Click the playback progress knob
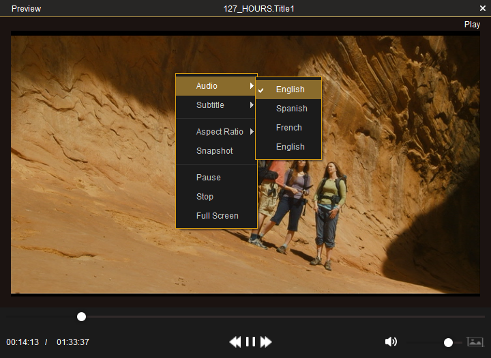 coord(81,316)
